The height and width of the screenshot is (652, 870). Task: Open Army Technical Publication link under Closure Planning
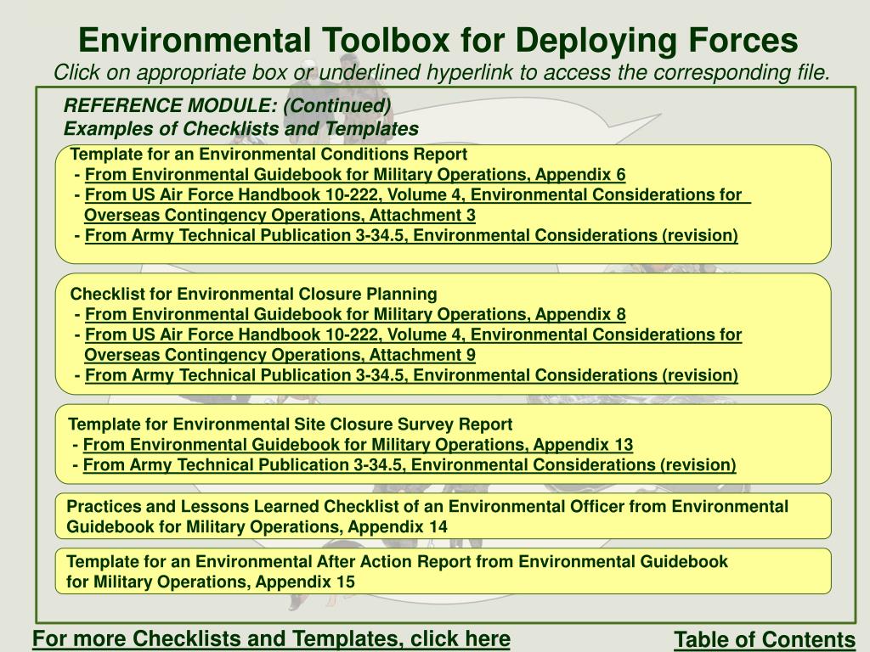coord(411,374)
